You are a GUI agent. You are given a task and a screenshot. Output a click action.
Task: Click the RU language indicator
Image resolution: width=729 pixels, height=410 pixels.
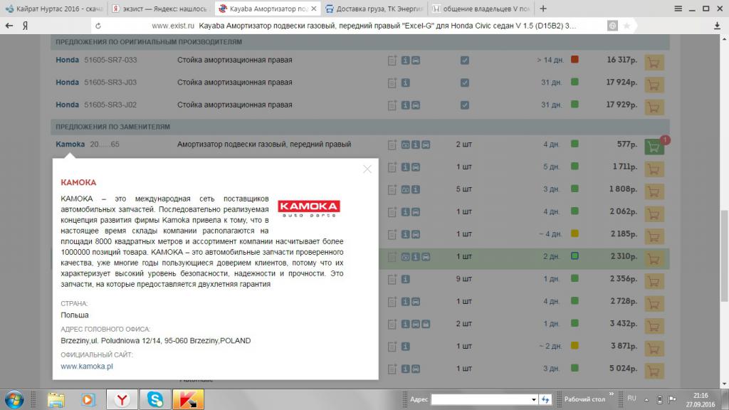(631, 399)
